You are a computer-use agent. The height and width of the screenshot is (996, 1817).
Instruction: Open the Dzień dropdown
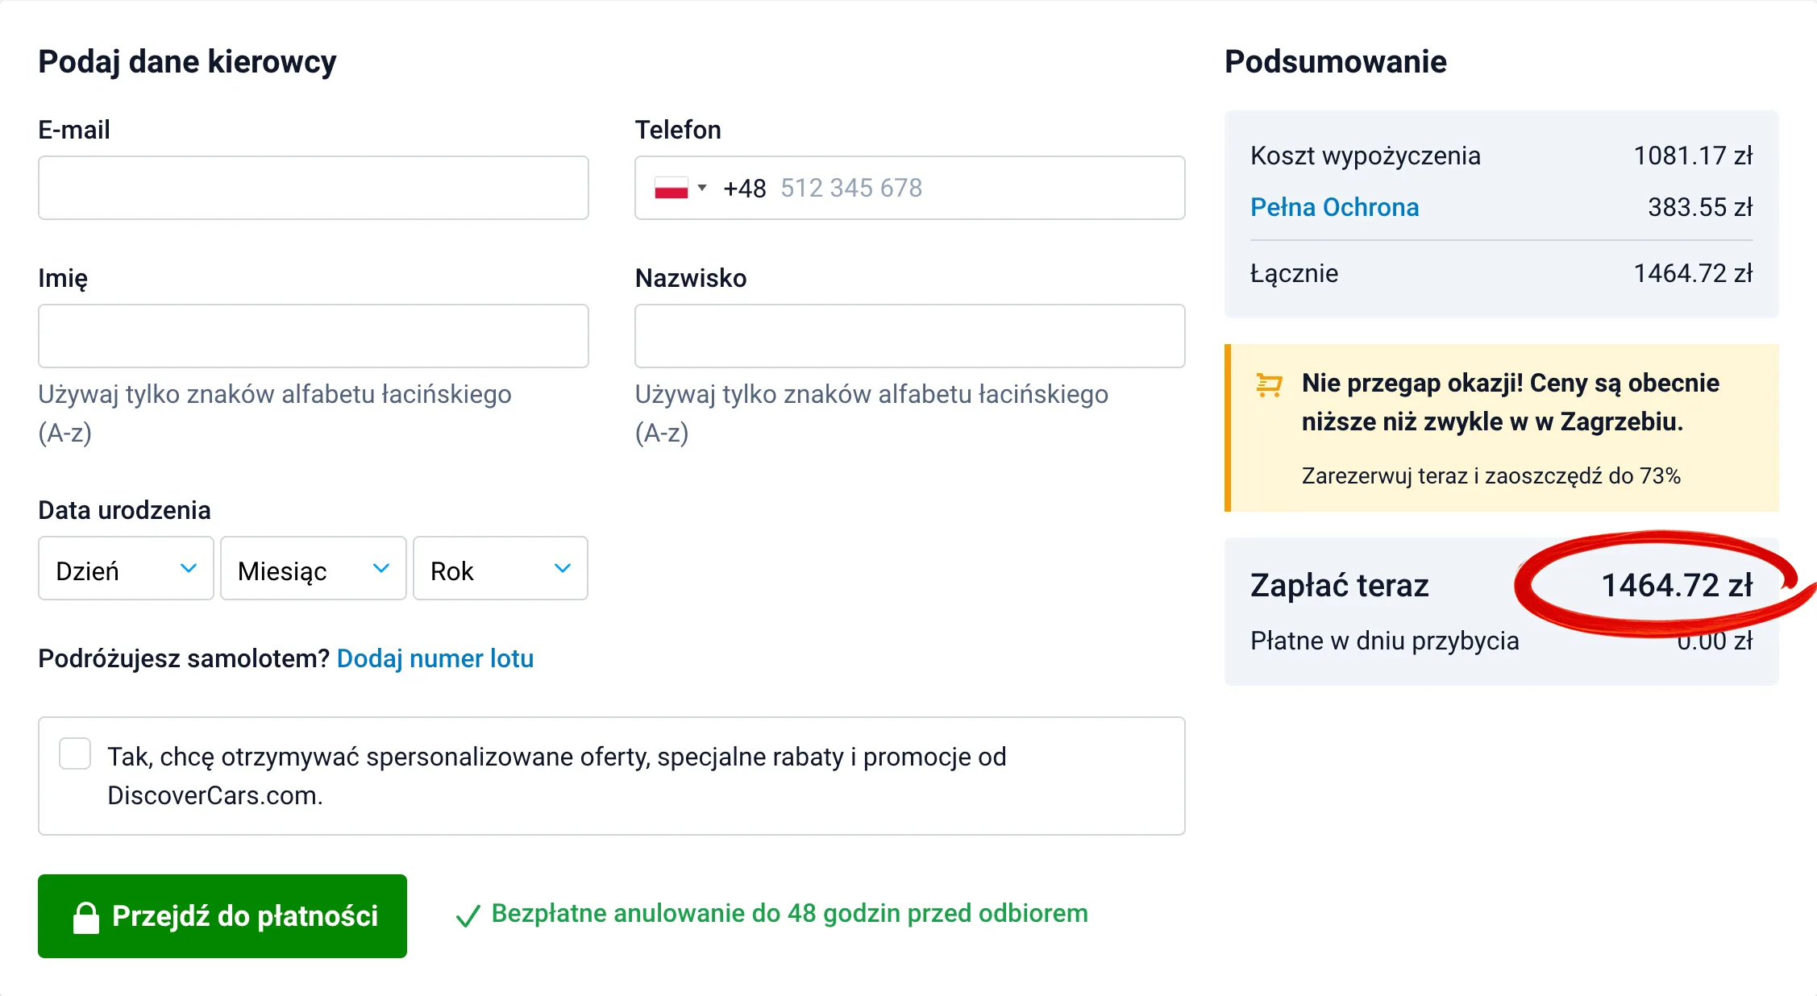point(125,569)
